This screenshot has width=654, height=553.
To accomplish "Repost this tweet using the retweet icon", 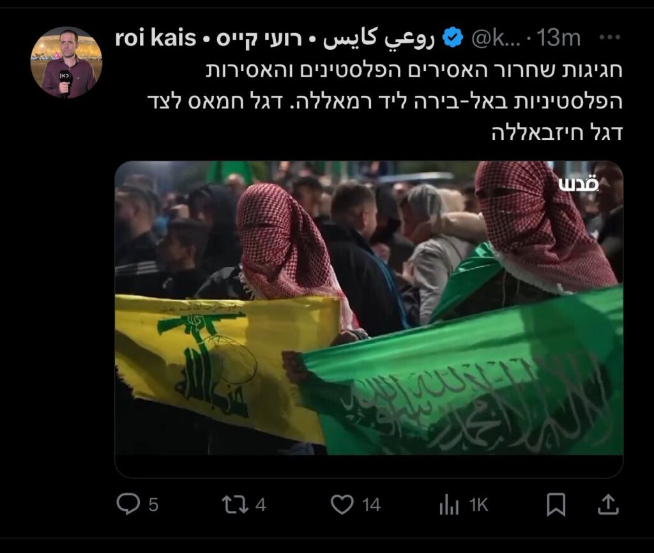I will pyautogui.click(x=235, y=504).
